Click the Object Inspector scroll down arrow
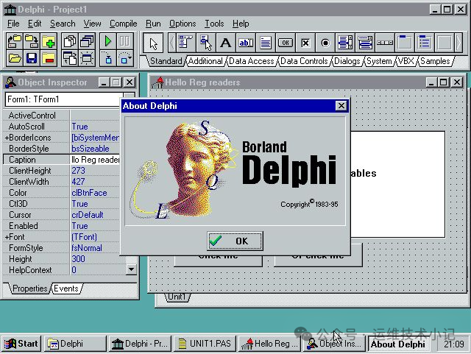This screenshot has width=471, height=354. tap(131, 269)
